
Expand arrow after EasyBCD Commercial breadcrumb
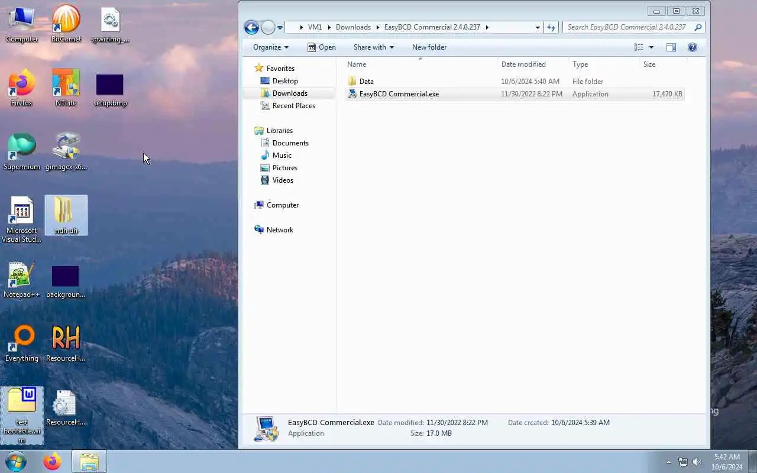pos(487,27)
